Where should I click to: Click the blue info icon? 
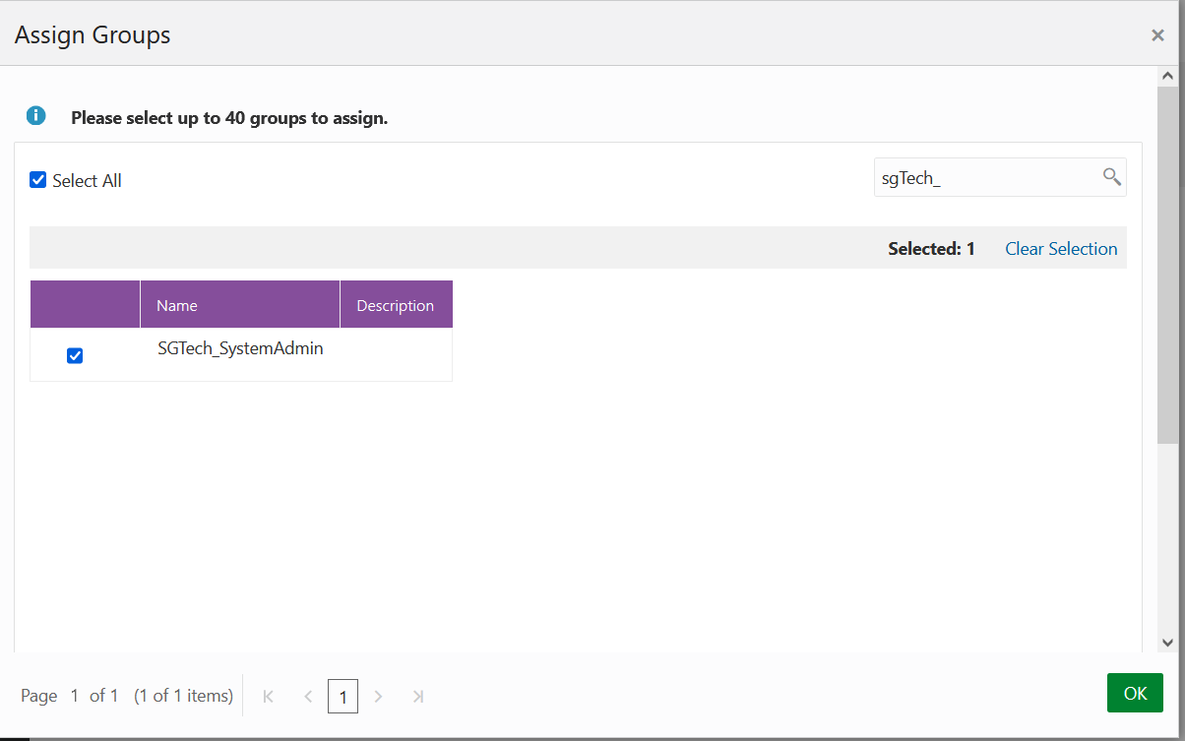35,116
